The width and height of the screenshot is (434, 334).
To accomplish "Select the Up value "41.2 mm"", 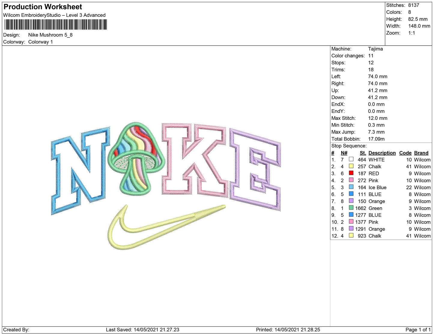I will tap(378, 90).
